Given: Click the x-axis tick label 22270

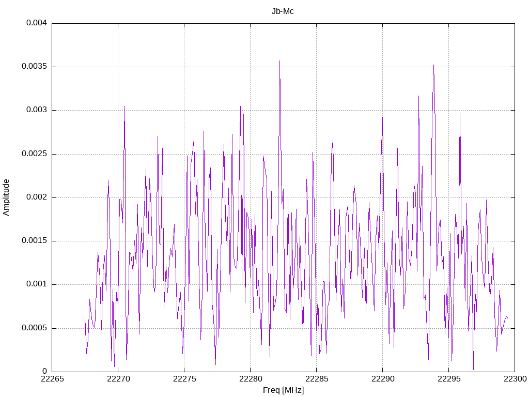Looking at the screenshot, I should point(118,379).
